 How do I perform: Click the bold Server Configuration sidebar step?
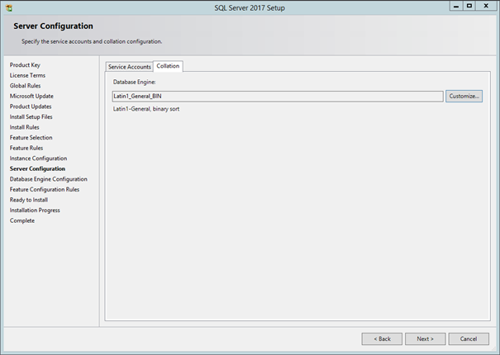click(x=37, y=168)
